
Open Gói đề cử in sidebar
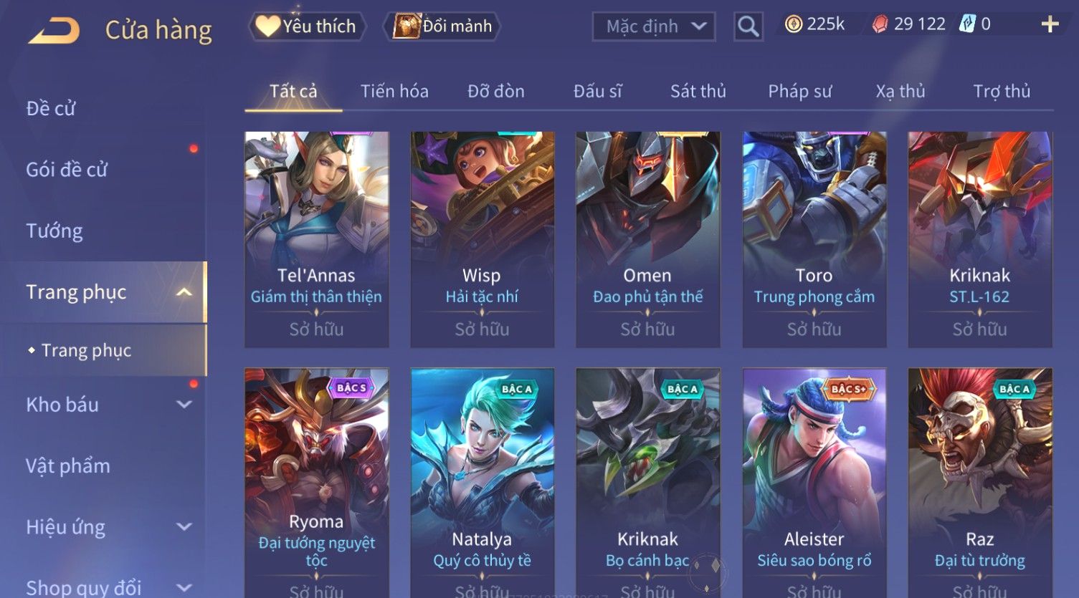pyautogui.click(x=67, y=170)
